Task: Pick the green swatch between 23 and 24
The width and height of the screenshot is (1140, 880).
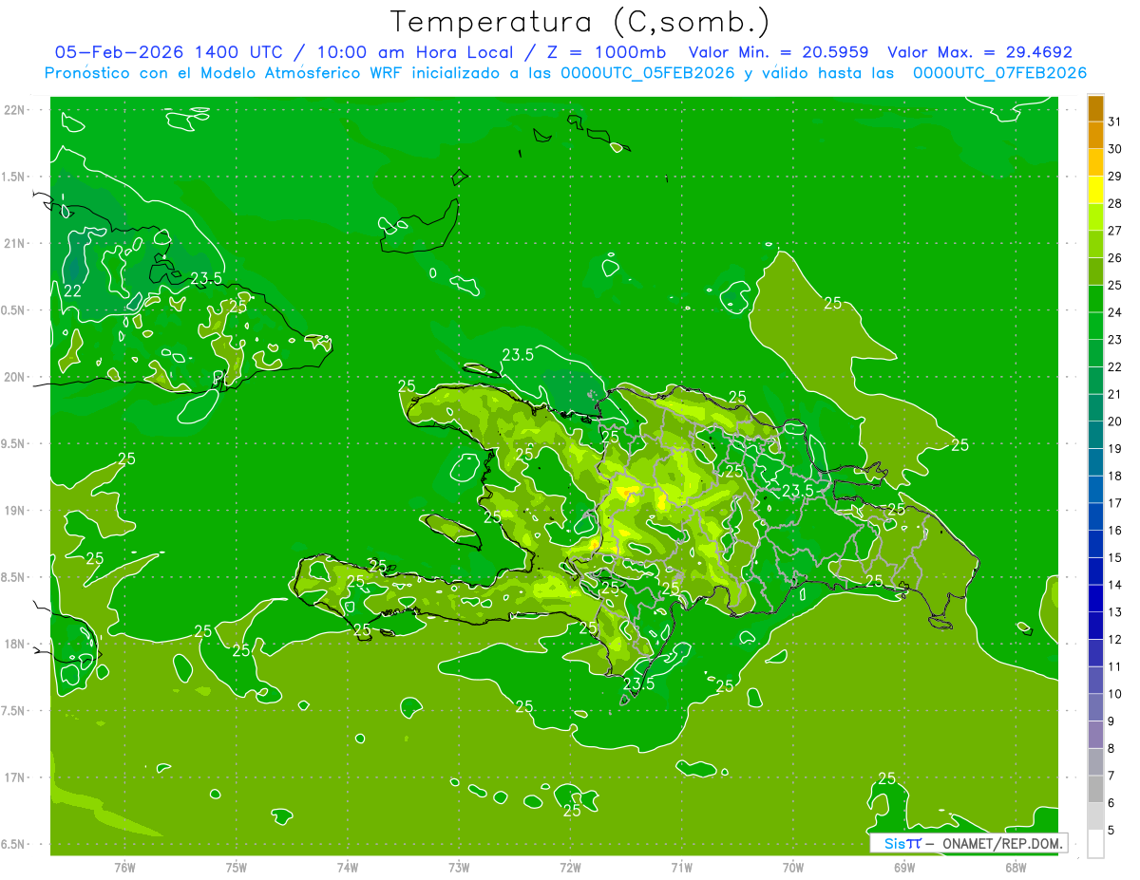Action: pyautogui.click(x=1095, y=326)
